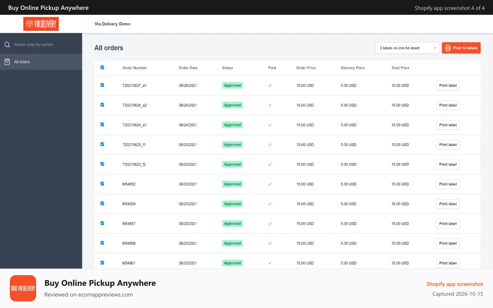
Task: Click the shopping bag icon beside All orders
Action: pos(7,62)
